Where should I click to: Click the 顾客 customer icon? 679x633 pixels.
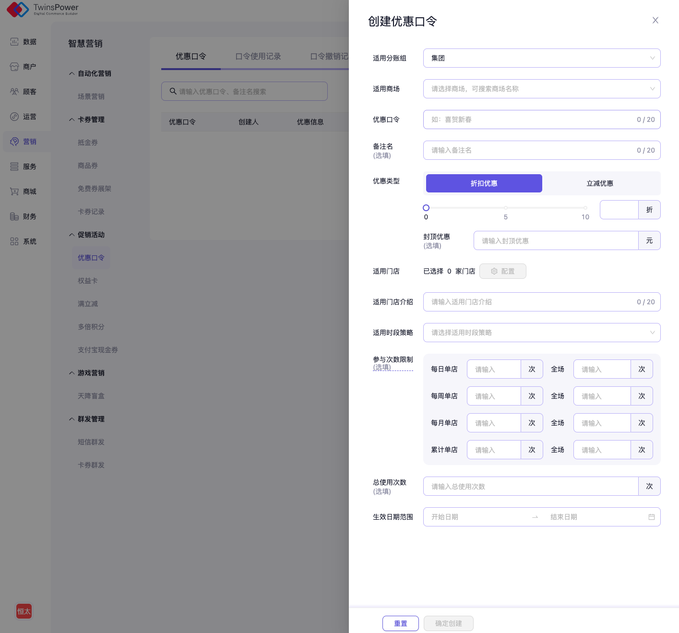click(x=14, y=92)
